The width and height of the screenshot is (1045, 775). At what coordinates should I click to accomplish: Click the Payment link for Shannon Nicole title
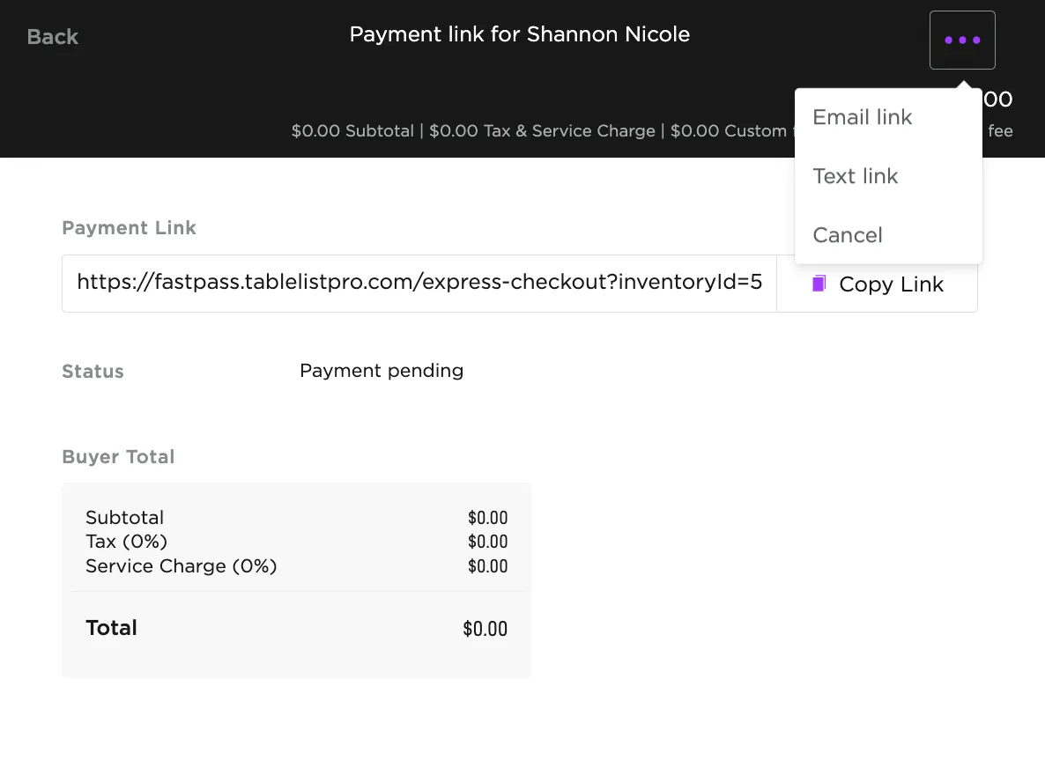519,34
